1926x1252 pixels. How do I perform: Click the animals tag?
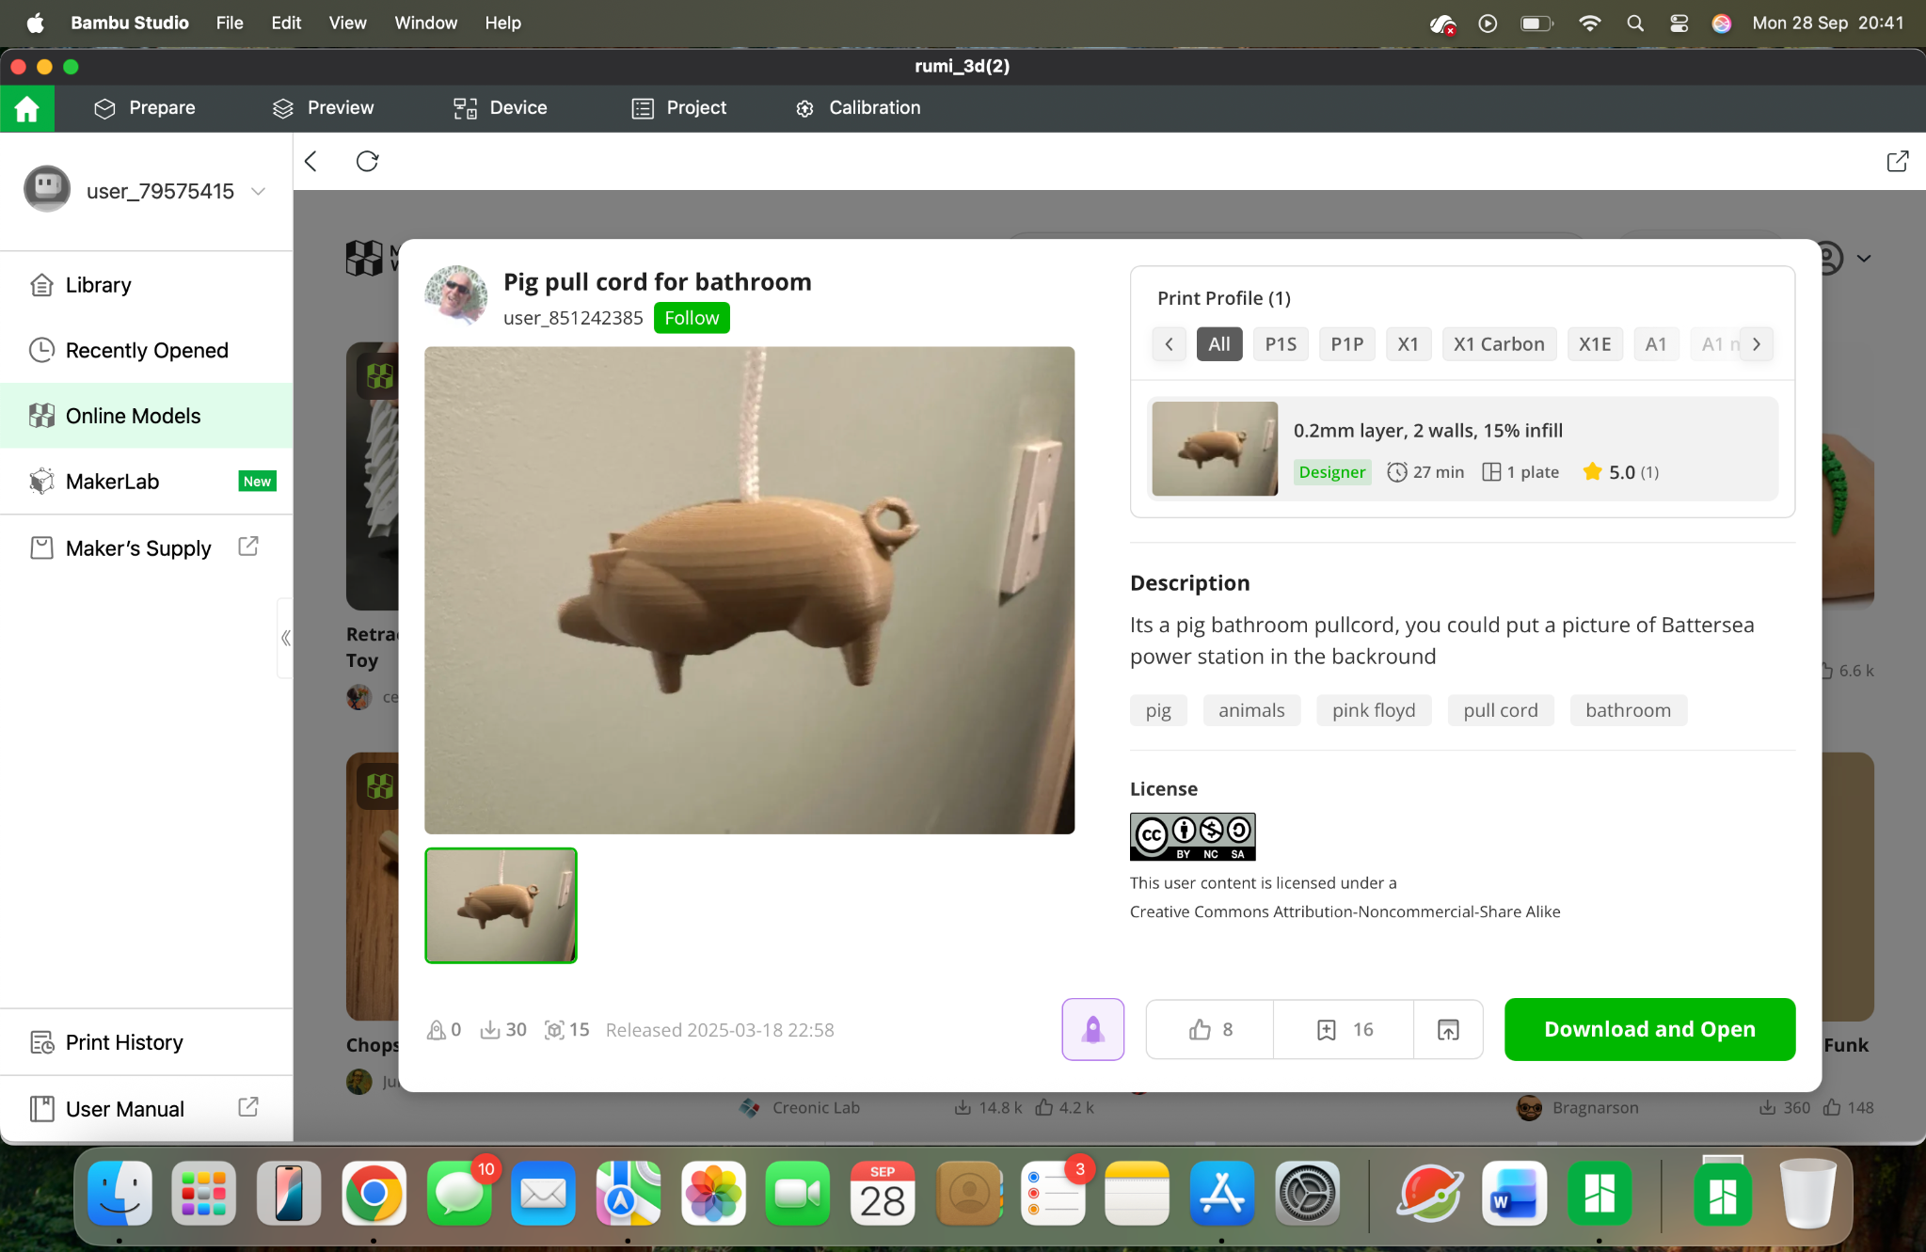[x=1251, y=710]
